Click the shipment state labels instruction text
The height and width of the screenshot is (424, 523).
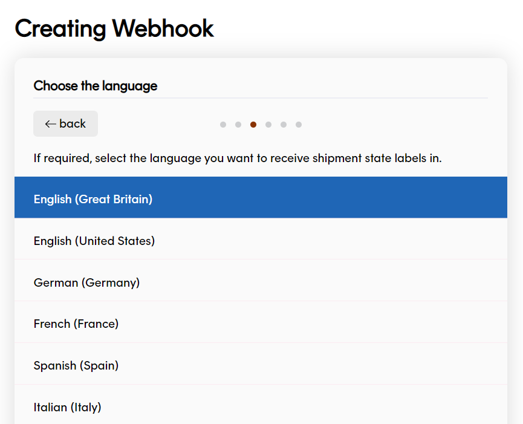(x=238, y=158)
